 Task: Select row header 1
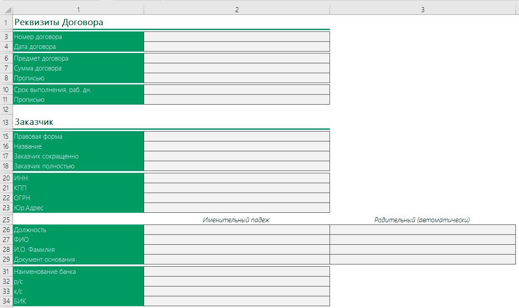click(6, 22)
